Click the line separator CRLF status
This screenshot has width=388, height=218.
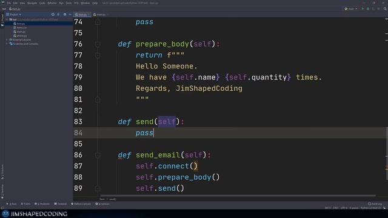(x=335, y=208)
